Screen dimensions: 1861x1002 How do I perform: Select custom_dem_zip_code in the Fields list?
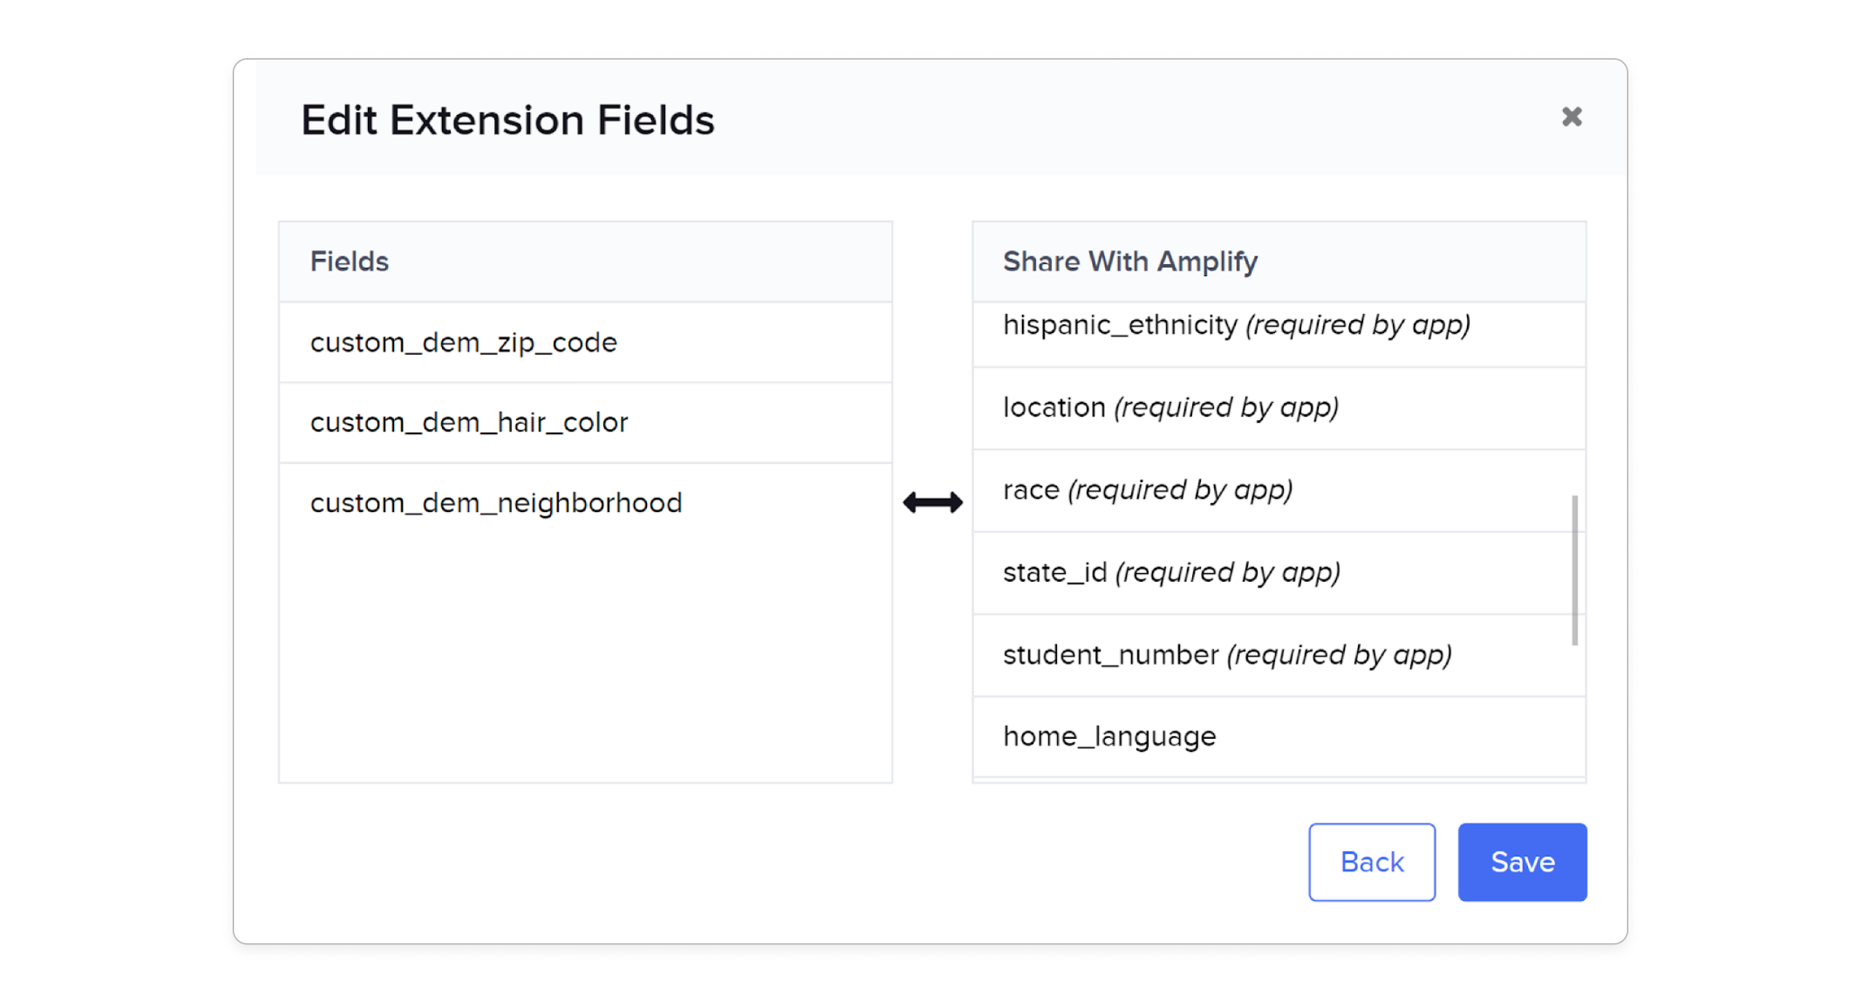[x=464, y=342]
